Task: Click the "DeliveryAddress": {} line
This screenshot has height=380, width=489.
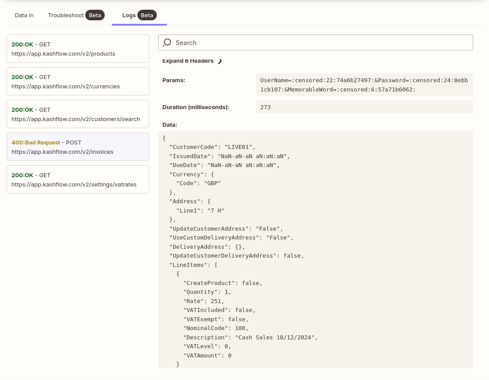Action: (x=207, y=247)
